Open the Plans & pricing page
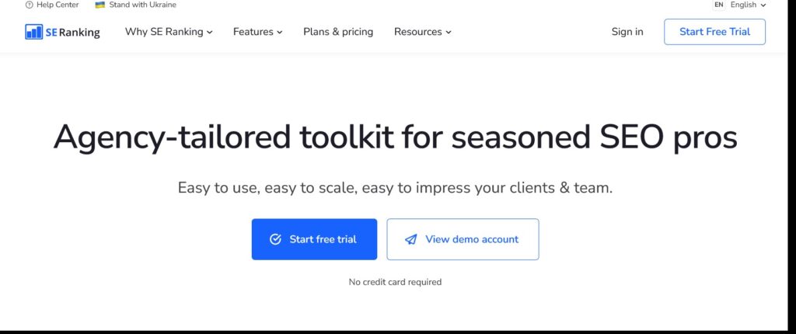Screen dimensions: 796x334 point(338,32)
